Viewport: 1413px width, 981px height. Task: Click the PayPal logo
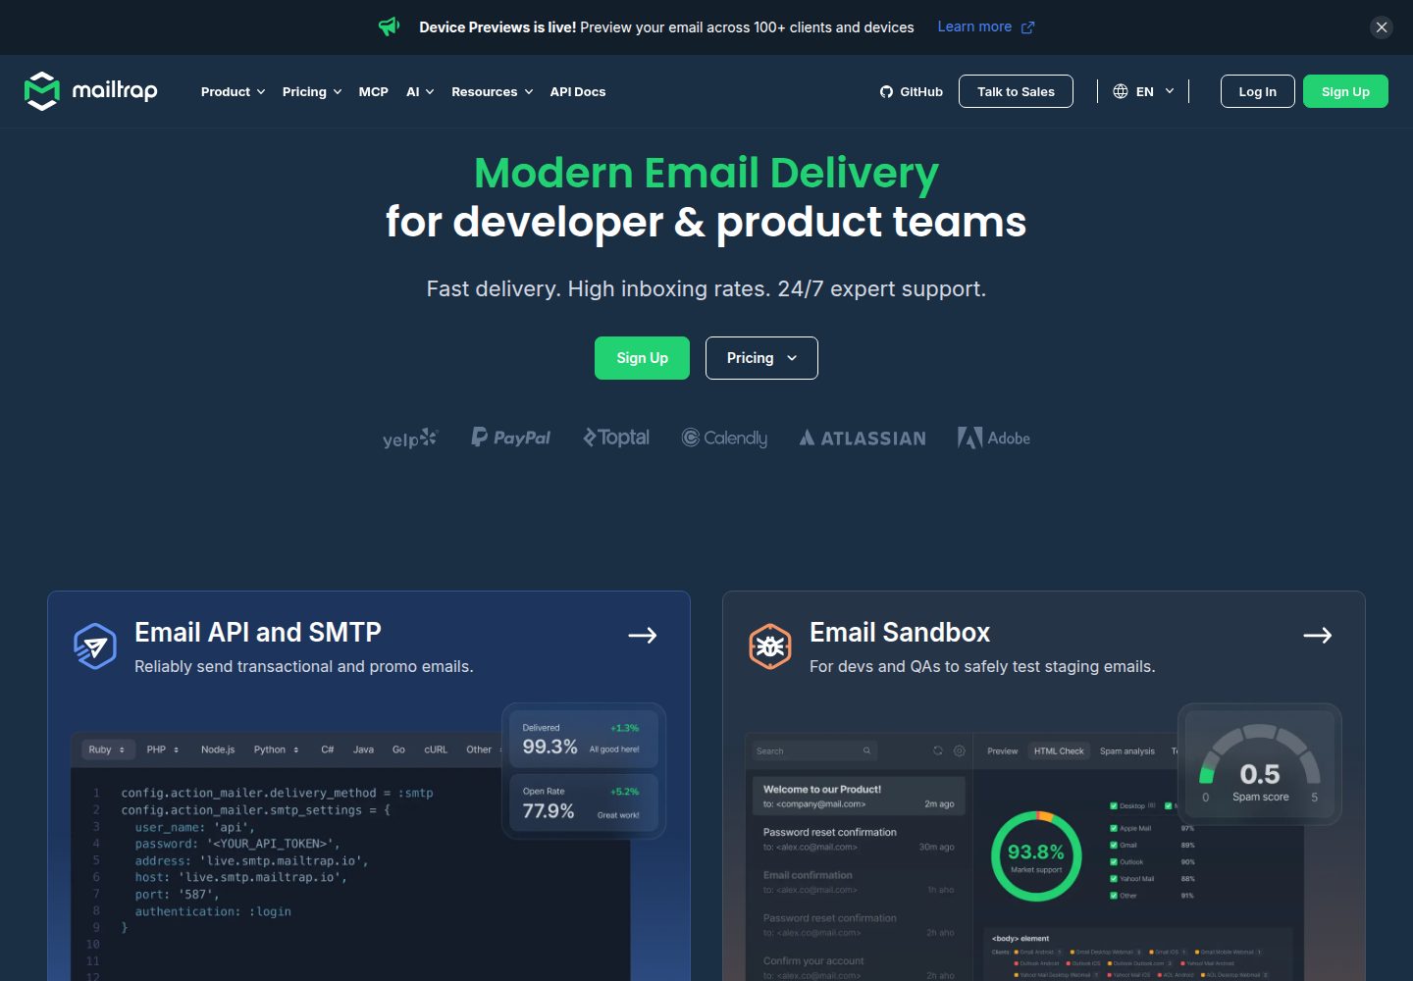(511, 438)
